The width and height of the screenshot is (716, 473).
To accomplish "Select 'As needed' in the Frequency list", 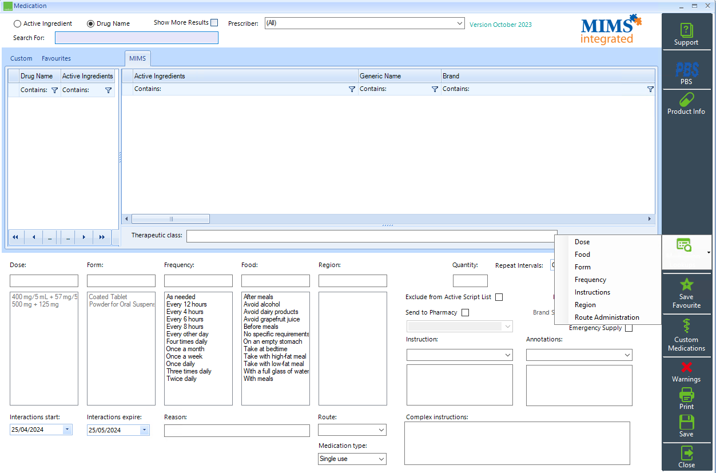I will 181,297.
